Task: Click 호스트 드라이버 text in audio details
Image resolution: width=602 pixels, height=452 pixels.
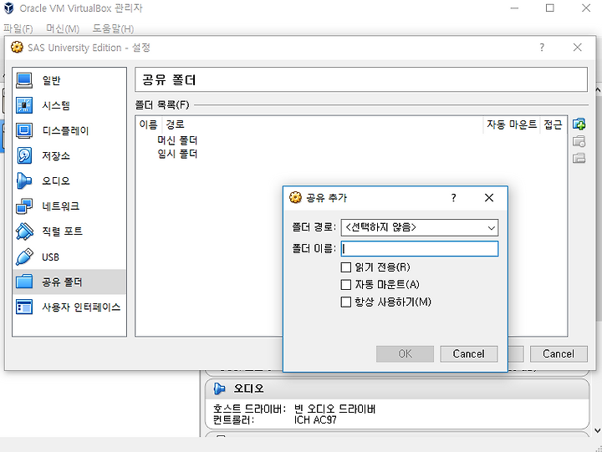Action: (x=249, y=409)
